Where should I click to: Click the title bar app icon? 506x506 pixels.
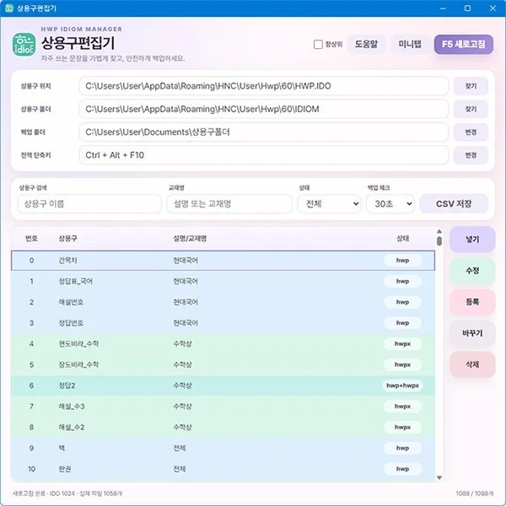[9, 8]
